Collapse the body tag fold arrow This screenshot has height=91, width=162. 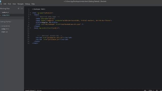pyautogui.click(x=30, y=28)
